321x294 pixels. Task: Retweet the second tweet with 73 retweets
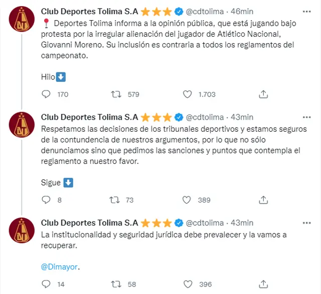click(115, 200)
